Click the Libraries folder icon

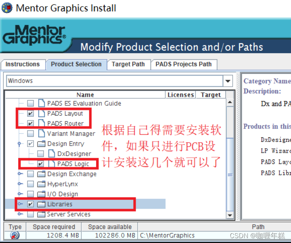click(x=41, y=204)
